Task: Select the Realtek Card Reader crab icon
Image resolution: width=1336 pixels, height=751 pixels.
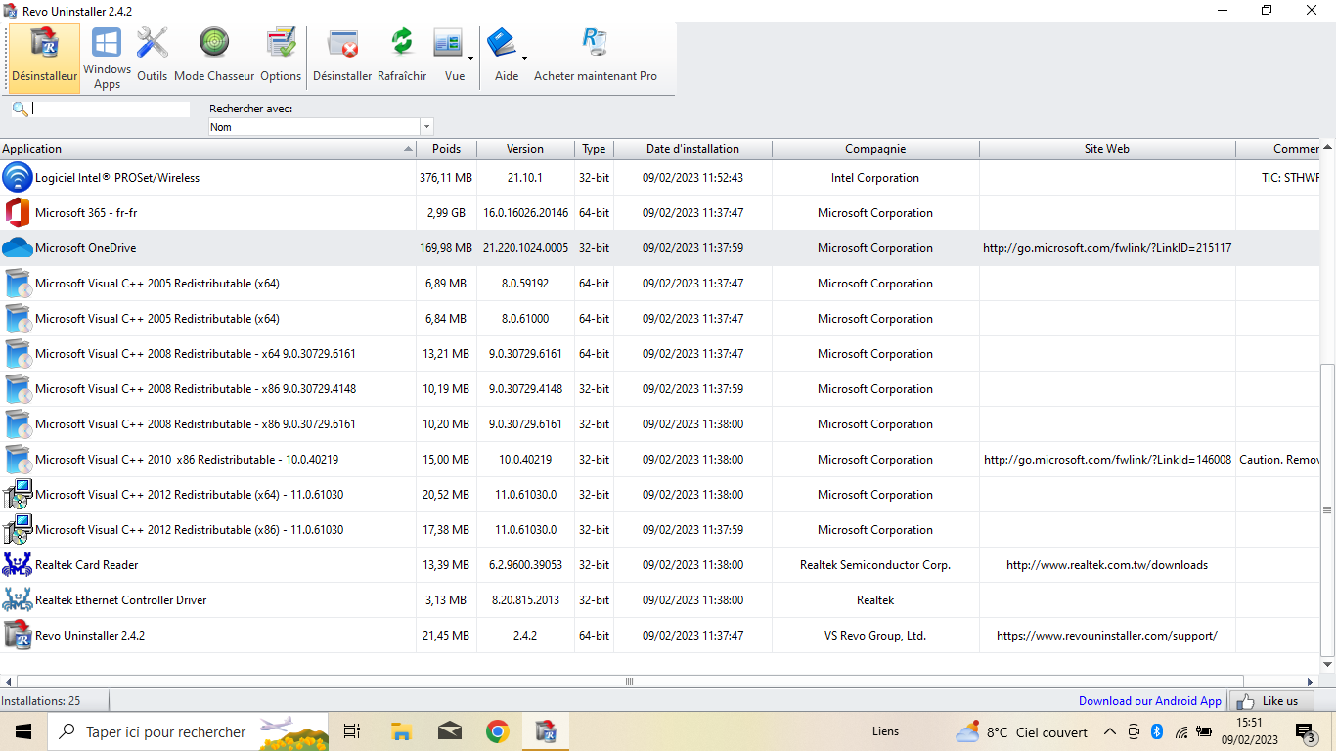Action: (x=18, y=565)
